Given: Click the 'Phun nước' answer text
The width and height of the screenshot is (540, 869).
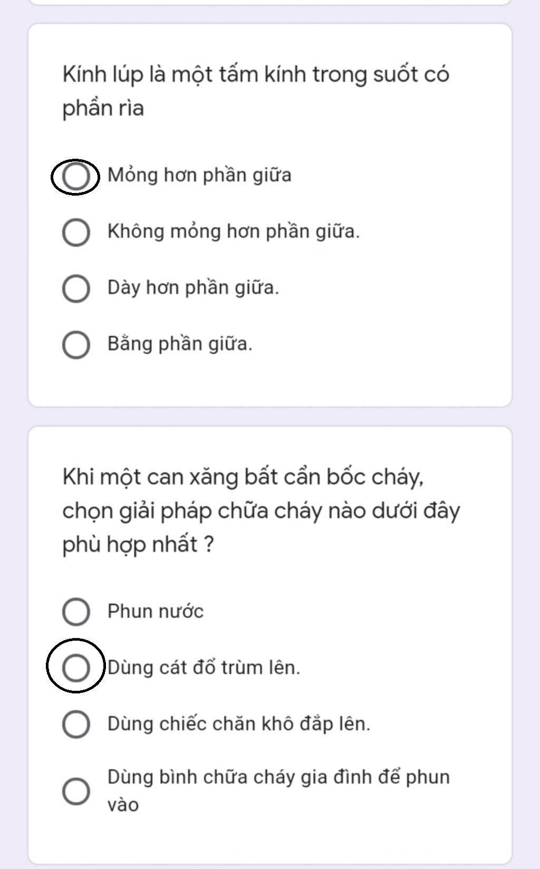Looking at the screenshot, I should (156, 611).
